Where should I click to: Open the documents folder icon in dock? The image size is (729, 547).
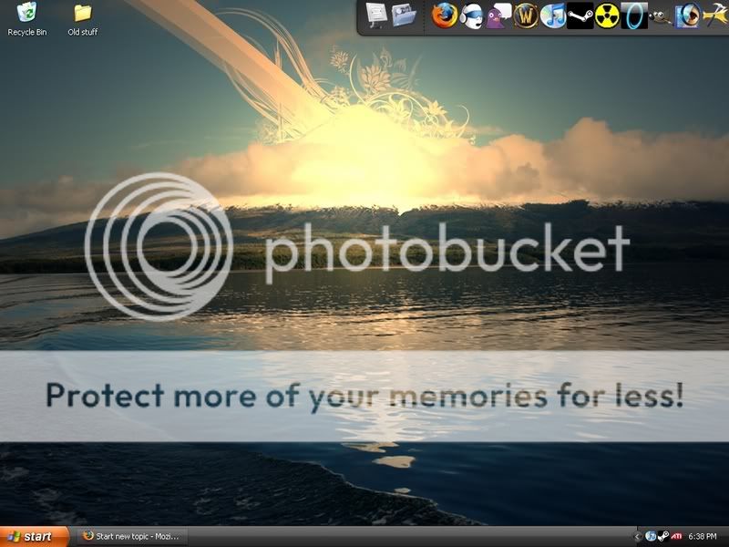pyautogui.click(x=404, y=15)
